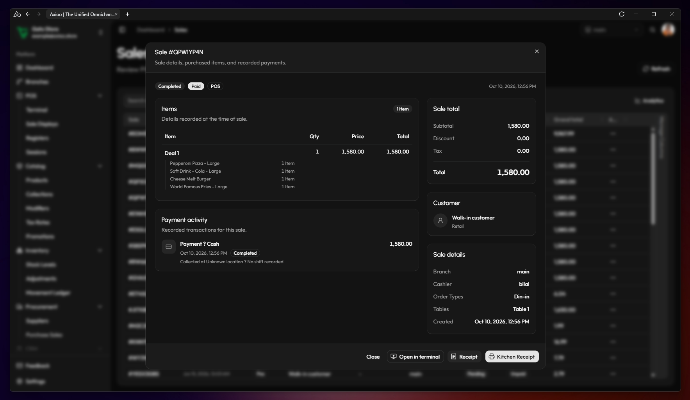Click the Kitchen Receipt button
The image size is (690, 400).
(512, 357)
